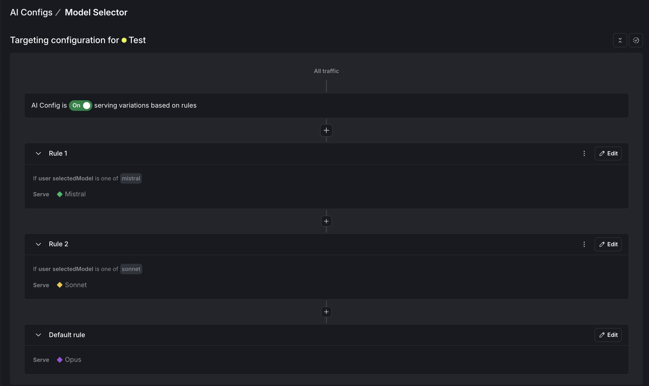Viewport: 649px width, 386px height.
Task: Add a rule above the Default rule
Action: click(x=326, y=312)
